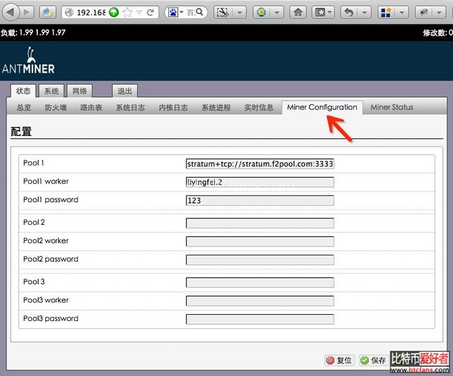Click the Baidu paw search engine icon
453x376 pixels.
point(173,12)
